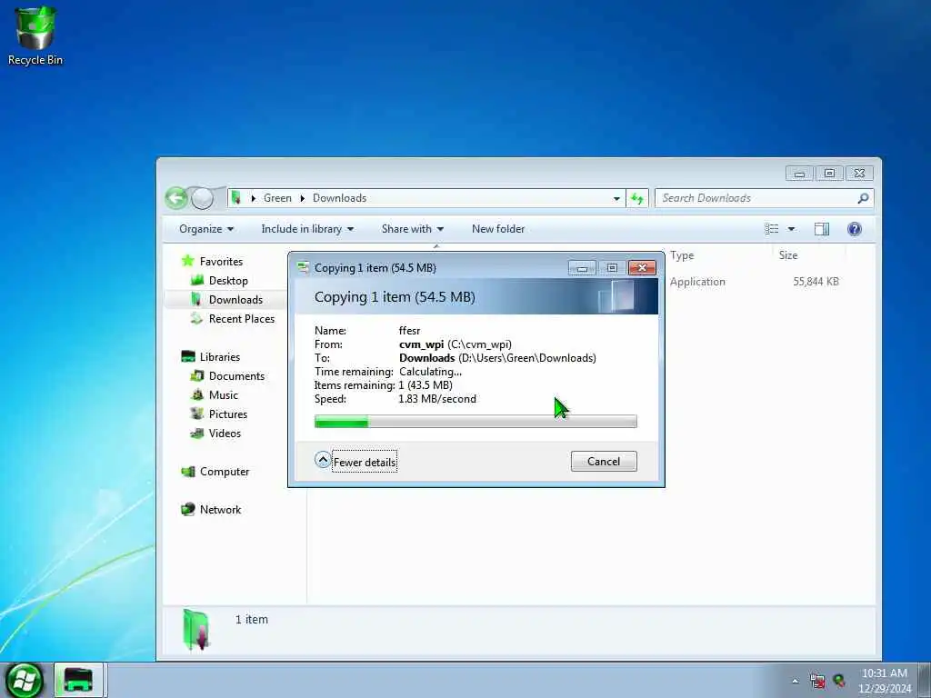This screenshot has width=931, height=698.
Task: Open Include in library menu
Action: (x=307, y=229)
